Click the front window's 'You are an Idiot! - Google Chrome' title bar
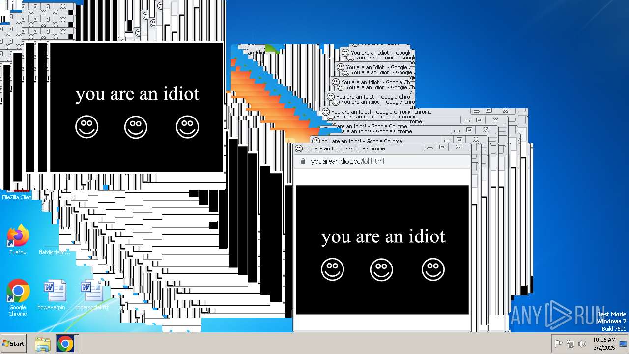629x354 pixels. (360, 148)
